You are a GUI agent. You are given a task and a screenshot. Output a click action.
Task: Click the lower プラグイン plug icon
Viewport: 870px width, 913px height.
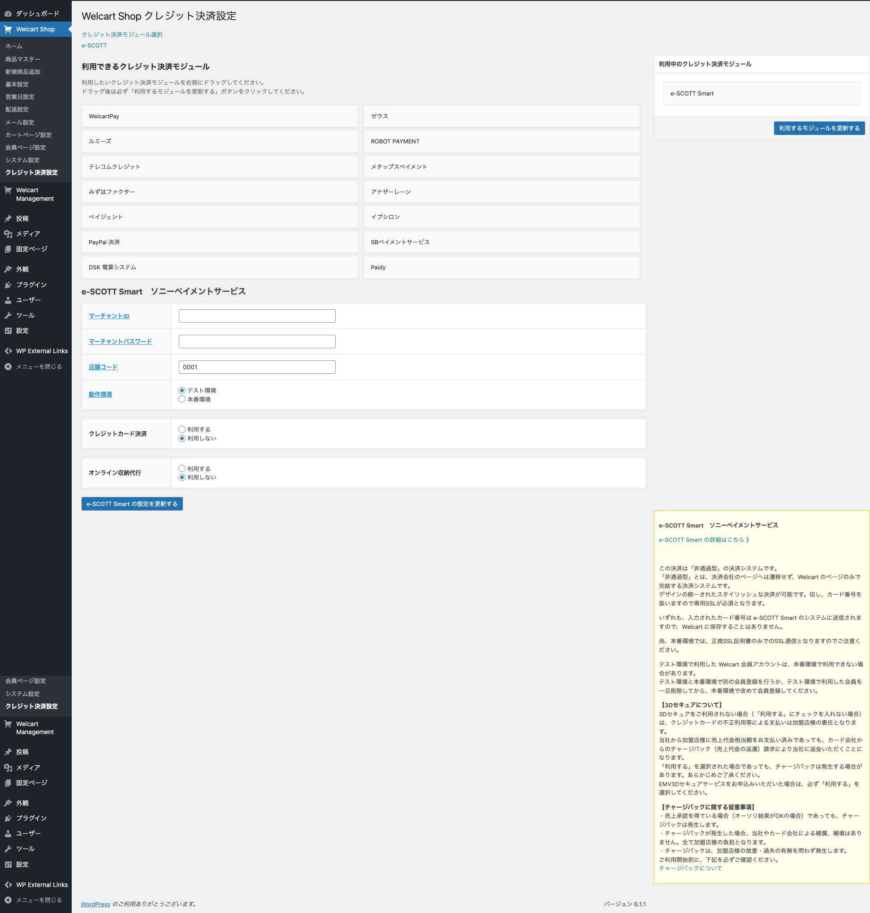click(8, 818)
